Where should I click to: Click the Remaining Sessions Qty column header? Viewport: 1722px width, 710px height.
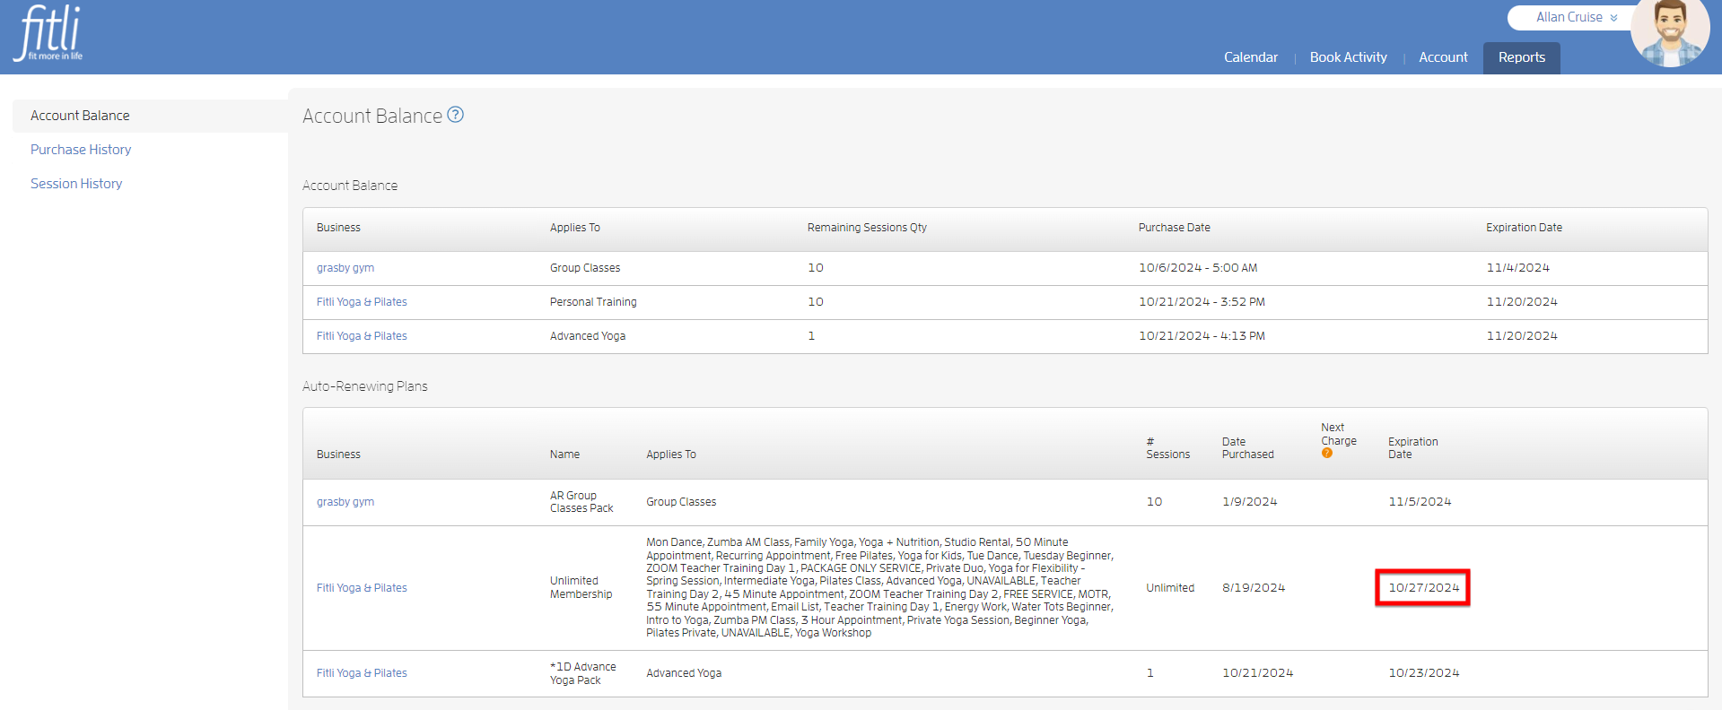click(867, 228)
